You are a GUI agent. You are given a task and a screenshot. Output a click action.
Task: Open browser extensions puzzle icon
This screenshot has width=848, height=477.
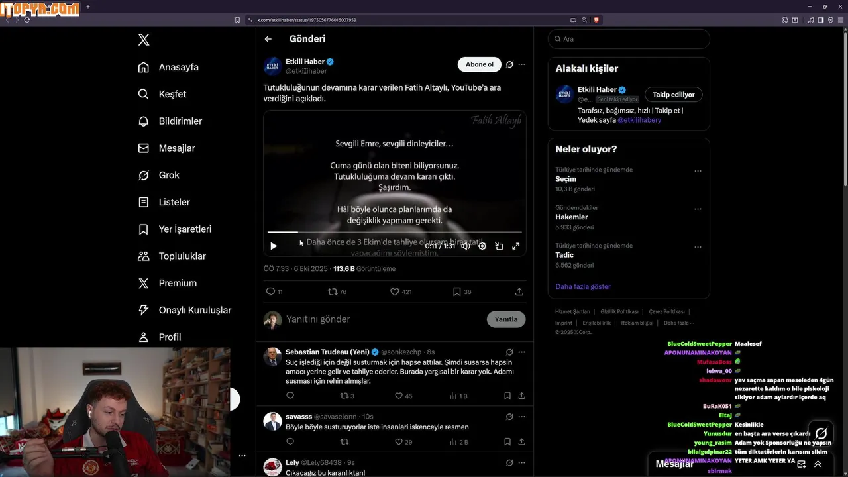[785, 20]
